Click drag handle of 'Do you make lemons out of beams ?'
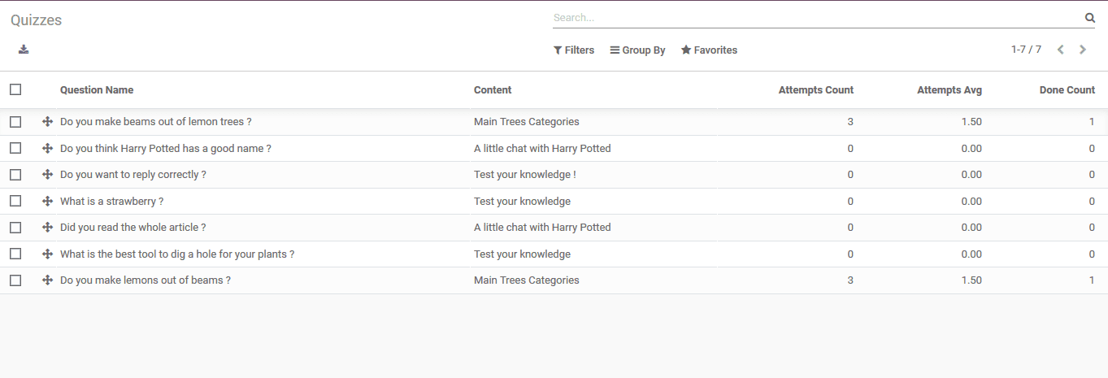This screenshot has width=1108, height=378. pos(48,280)
